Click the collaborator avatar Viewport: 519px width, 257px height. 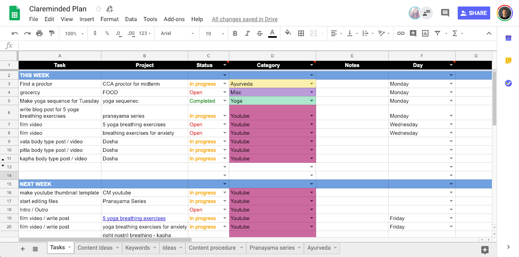pos(415,13)
